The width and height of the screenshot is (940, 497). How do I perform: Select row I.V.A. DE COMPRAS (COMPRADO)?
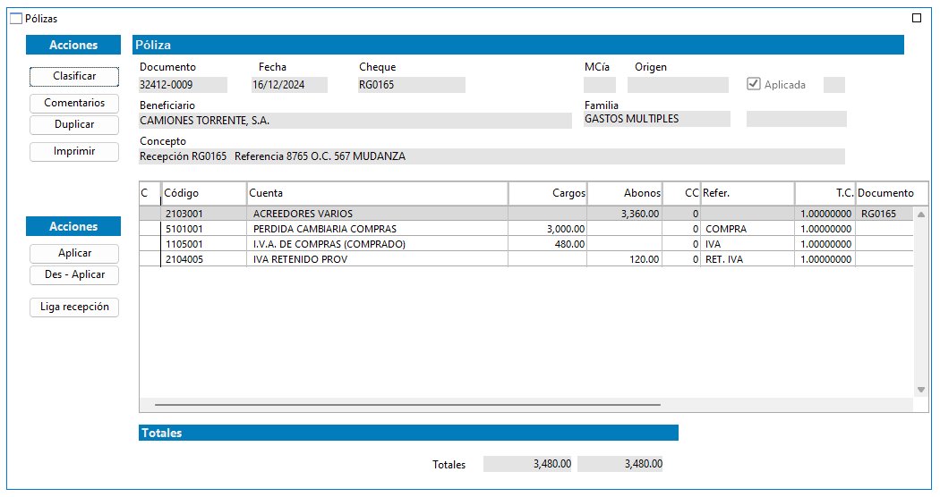click(526, 244)
